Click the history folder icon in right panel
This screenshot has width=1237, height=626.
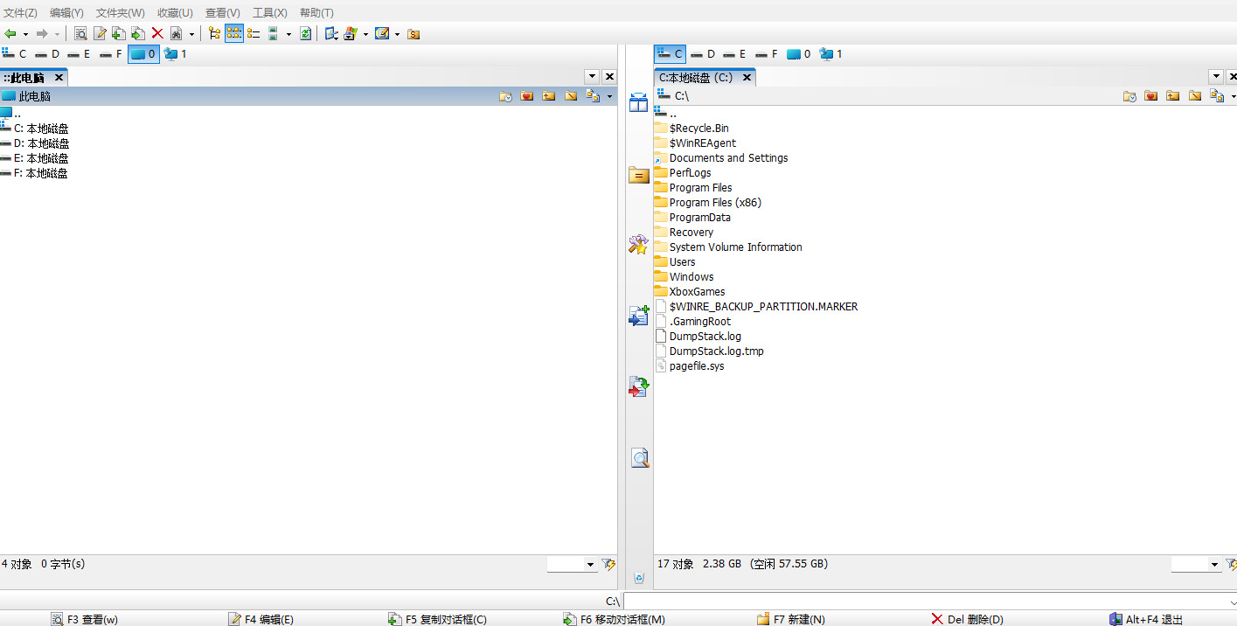pyautogui.click(x=1129, y=96)
